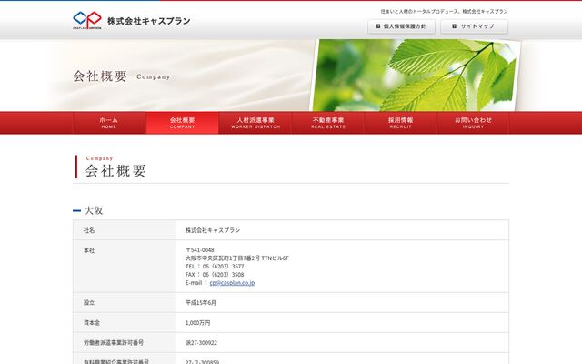Select the 設立 table label

[89, 303]
